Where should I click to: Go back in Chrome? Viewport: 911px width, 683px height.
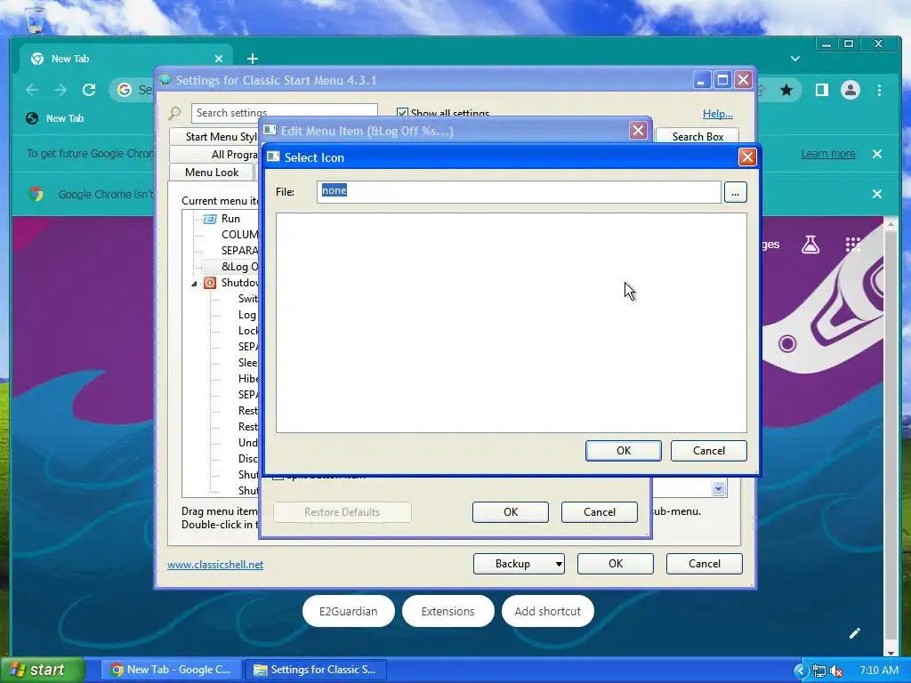[33, 90]
